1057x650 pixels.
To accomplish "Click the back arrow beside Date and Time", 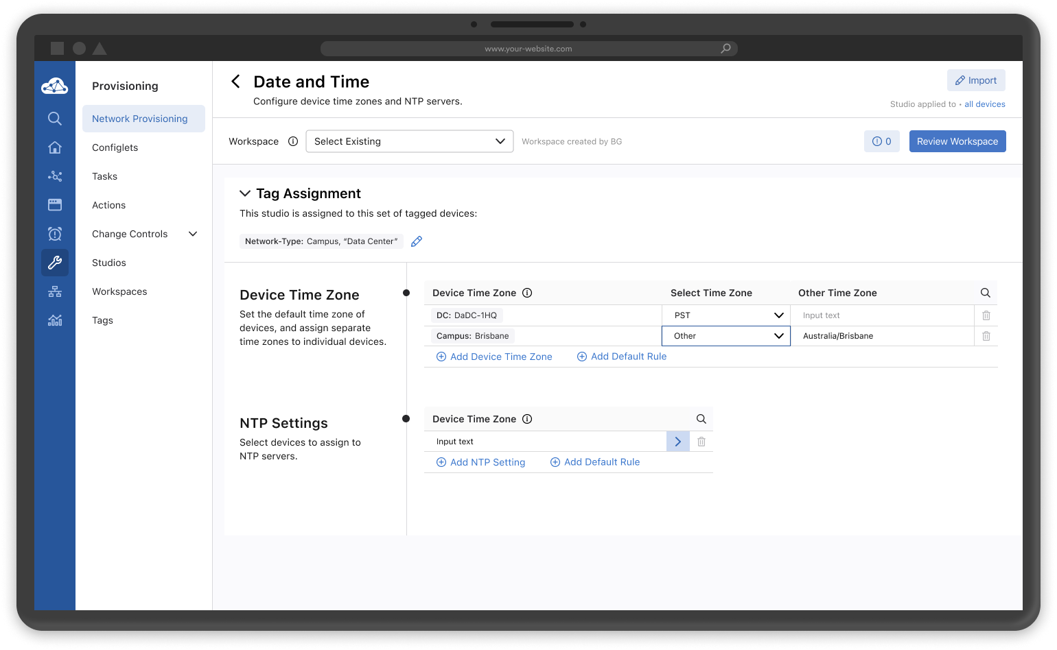I will (x=235, y=82).
